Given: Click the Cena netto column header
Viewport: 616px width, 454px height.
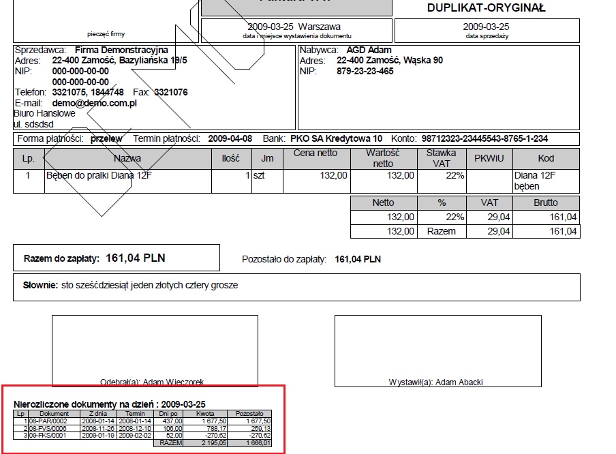Looking at the screenshot, I should tap(315, 153).
